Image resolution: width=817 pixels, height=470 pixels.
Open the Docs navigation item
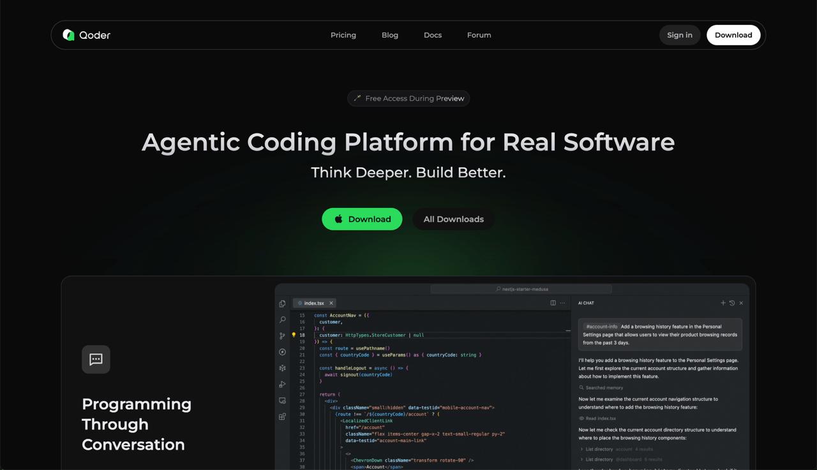coord(432,35)
